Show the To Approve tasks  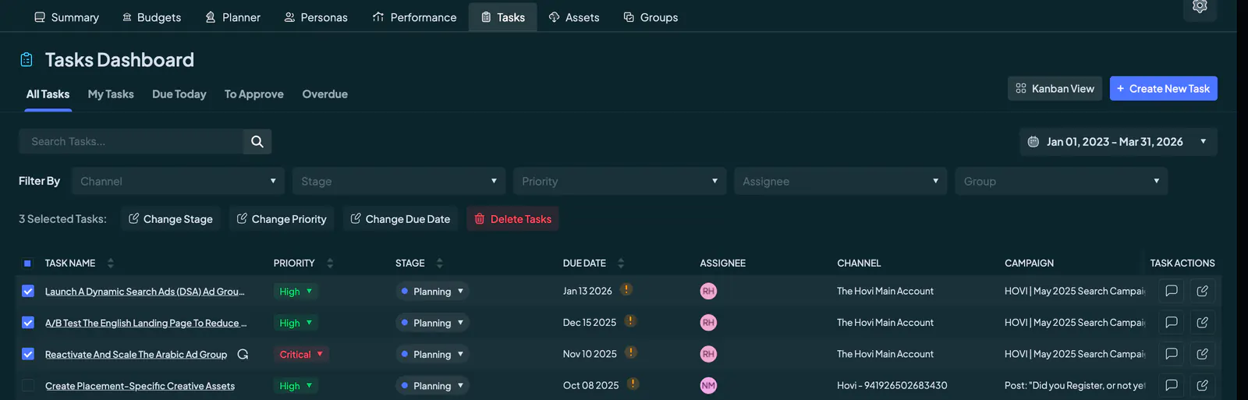click(254, 94)
